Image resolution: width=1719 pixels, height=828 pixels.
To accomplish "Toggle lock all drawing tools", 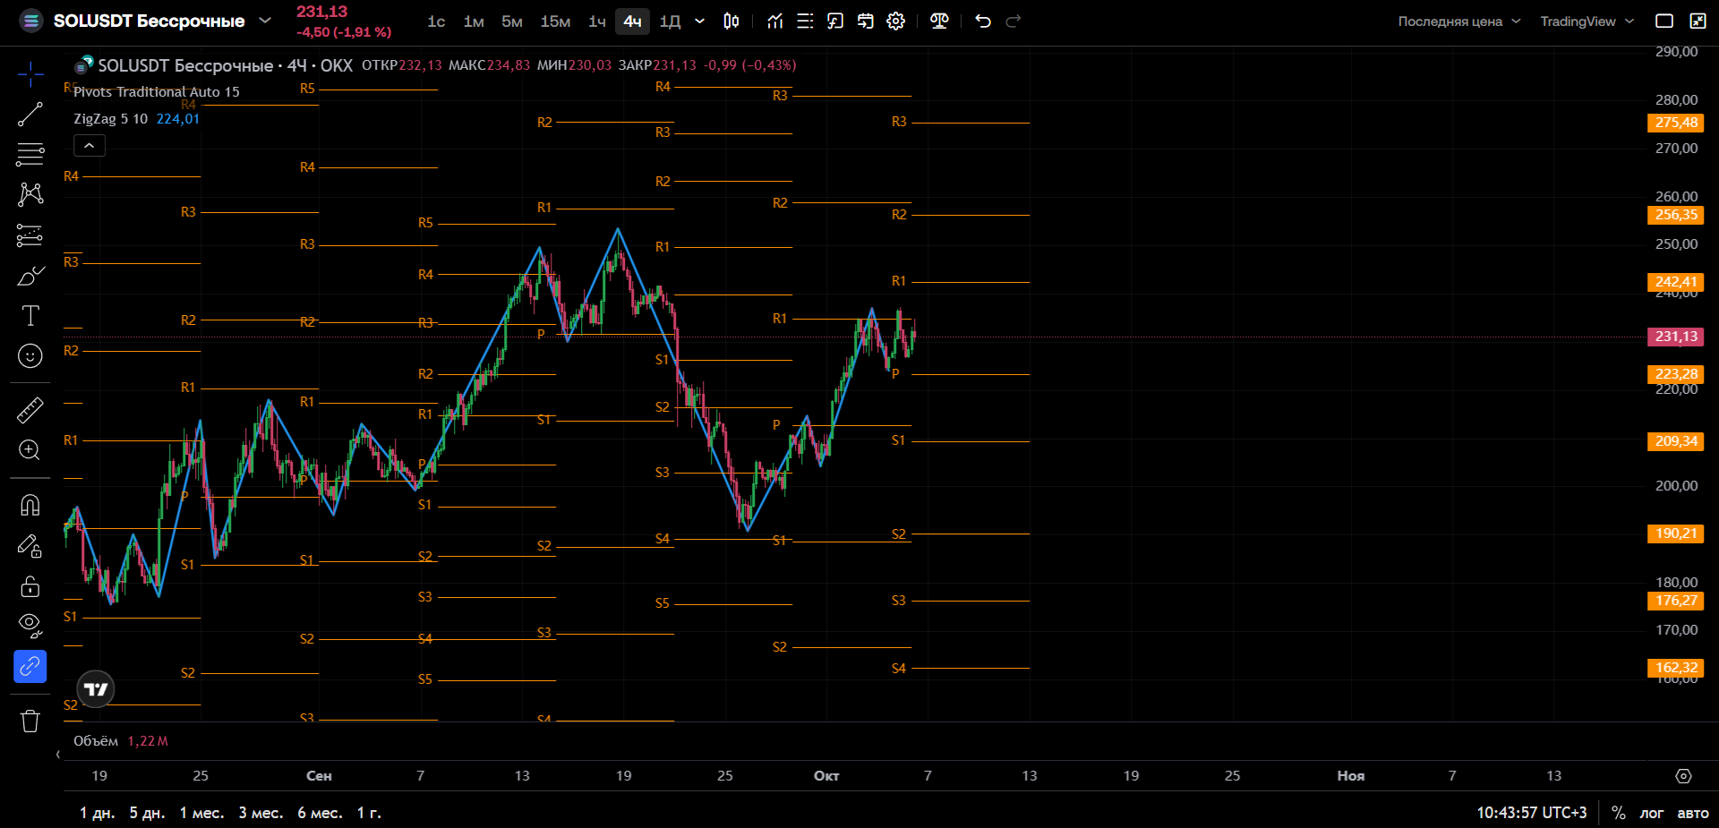I will click(x=30, y=585).
